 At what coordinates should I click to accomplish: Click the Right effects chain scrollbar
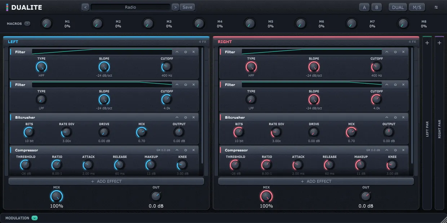[412, 106]
